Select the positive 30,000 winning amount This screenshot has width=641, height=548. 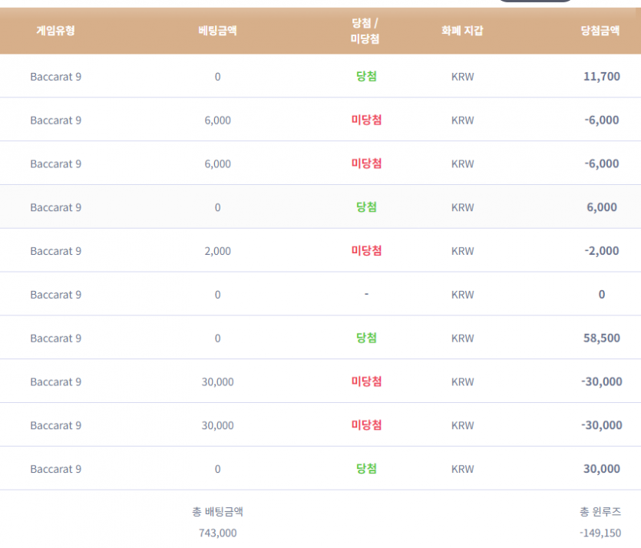pyautogui.click(x=602, y=469)
